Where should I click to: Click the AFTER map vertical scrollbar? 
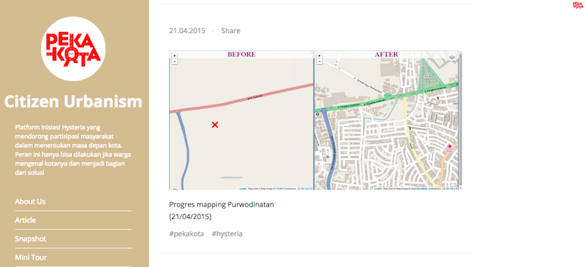[461, 120]
